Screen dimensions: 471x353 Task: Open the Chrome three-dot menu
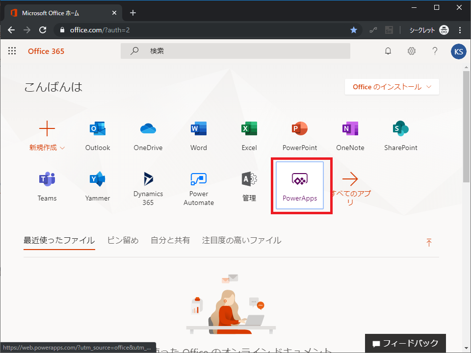(460, 30)
